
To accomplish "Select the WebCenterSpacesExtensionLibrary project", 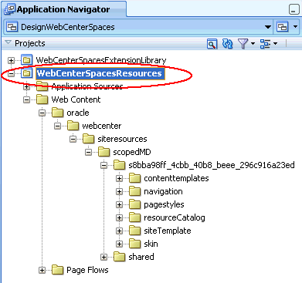I will click(x=101, y=60).
